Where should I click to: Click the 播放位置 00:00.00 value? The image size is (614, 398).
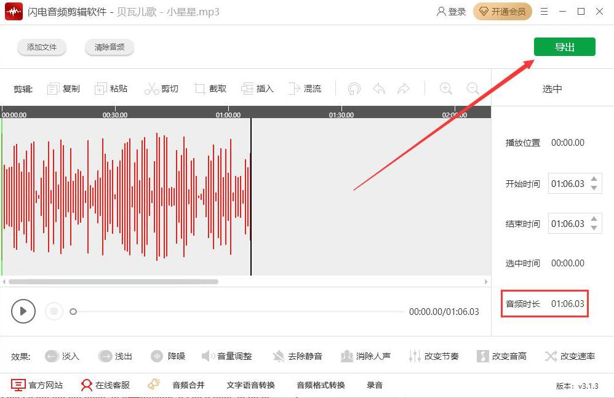coord(568,143)
